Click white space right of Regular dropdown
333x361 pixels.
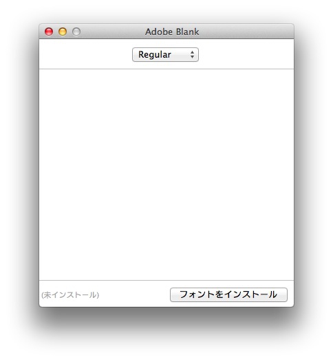point(246,54)
